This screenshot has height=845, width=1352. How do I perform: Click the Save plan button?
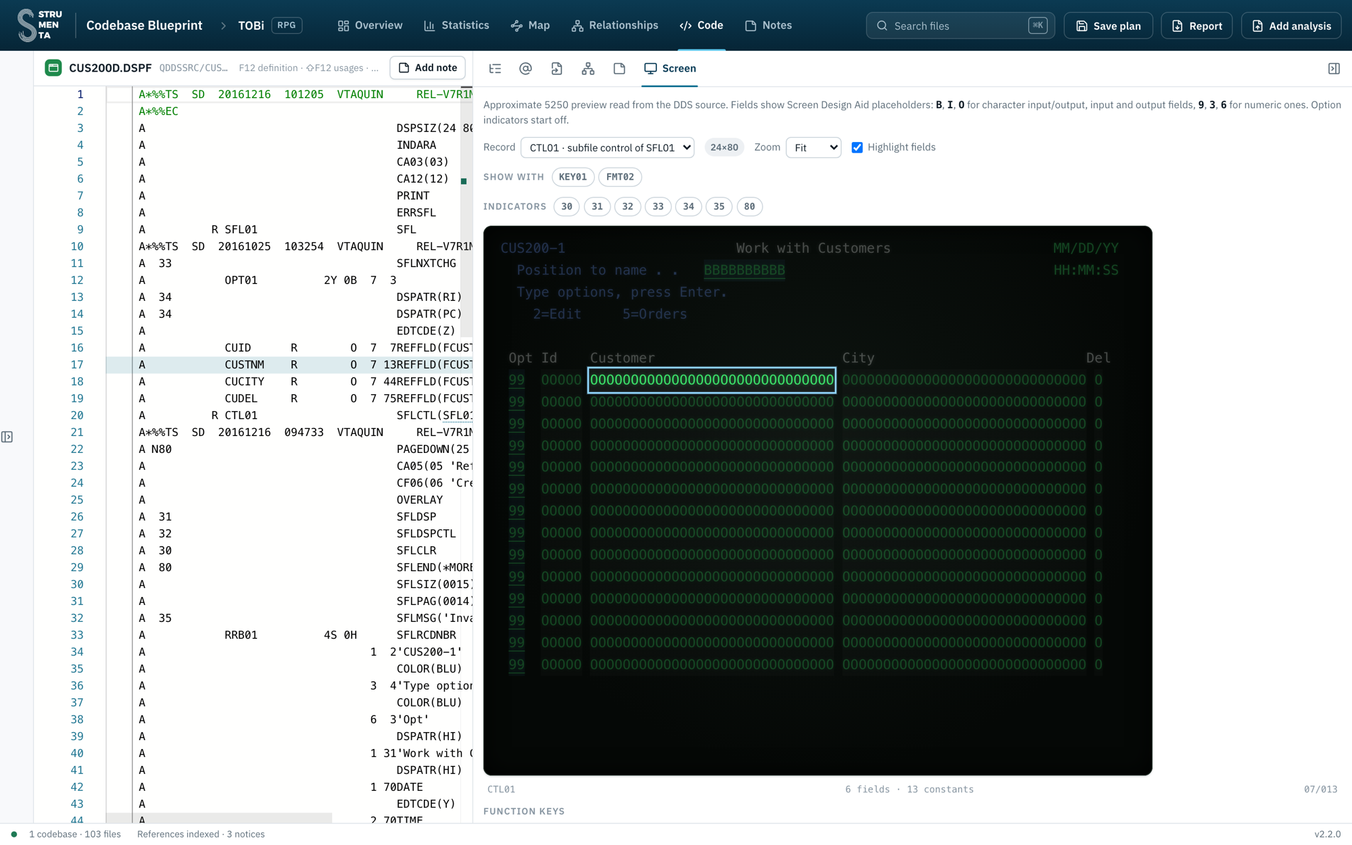click(x=1108, y=26)
